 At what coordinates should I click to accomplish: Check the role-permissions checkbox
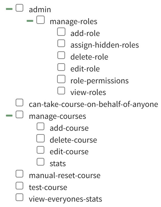tap(61, 79)
